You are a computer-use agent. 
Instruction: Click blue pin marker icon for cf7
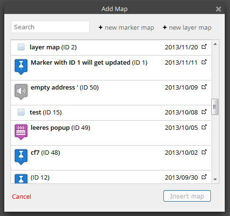tap(21, 157)
